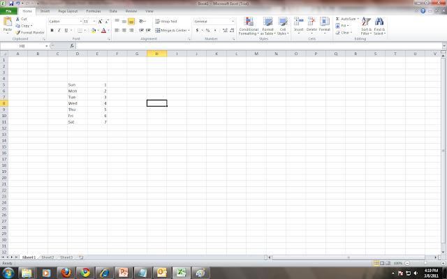Toggle align text left
Viewport: 447px width, 279px height.
[x=117, y=30]
